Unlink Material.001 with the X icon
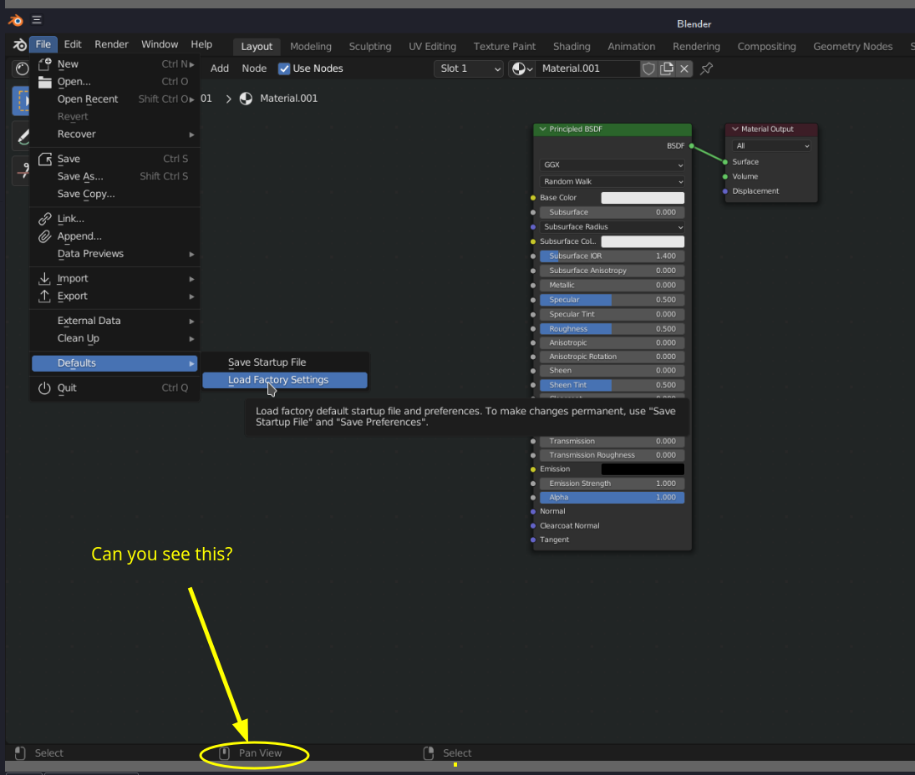 click(684, 68)
